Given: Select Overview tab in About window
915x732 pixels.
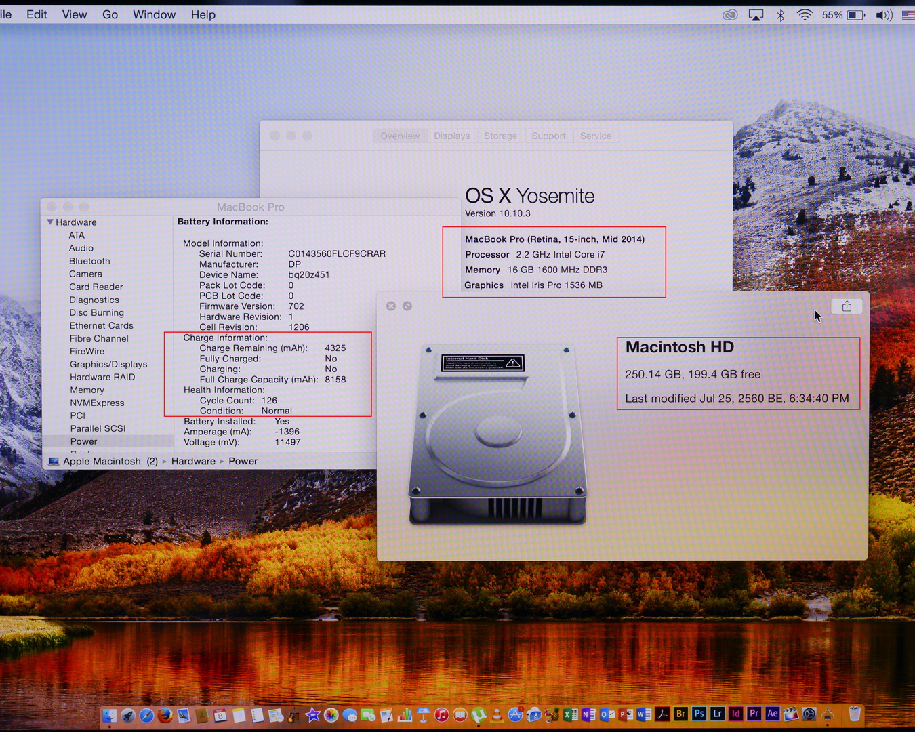Looking at the screenshot, I should click(400, 136).
